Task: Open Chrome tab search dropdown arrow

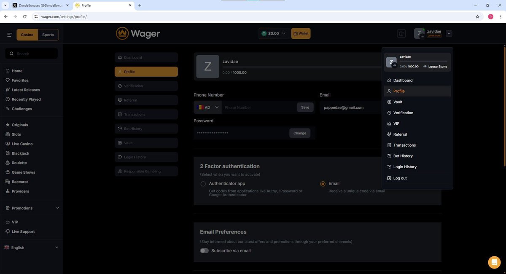Action: pos(4,5)
